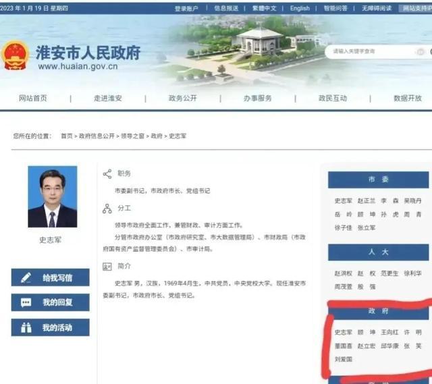Click the national emblem logo
Image resolution: width=432 pixels, height=384 pixels.
16,55
